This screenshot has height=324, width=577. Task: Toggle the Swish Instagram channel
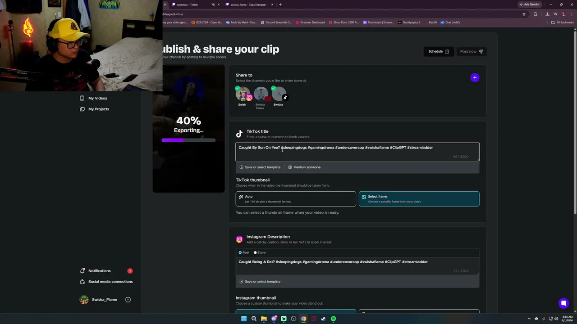coord(243,94)
